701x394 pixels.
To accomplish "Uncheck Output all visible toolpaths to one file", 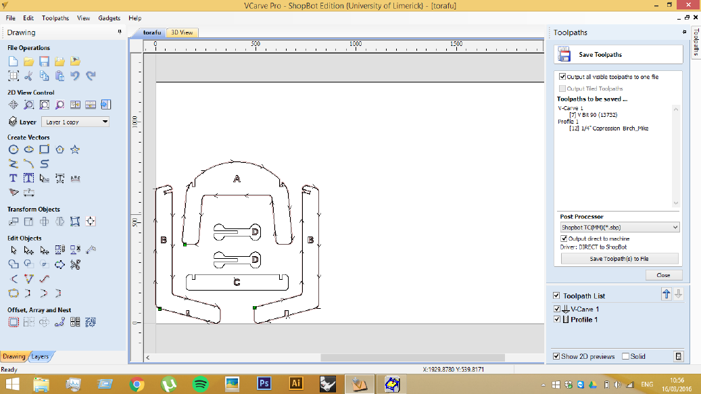I will [x=562, y=77].
